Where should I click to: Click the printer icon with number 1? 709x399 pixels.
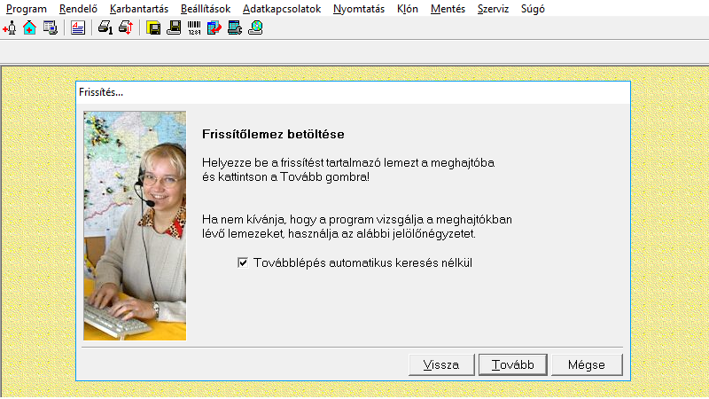[105, 28]
